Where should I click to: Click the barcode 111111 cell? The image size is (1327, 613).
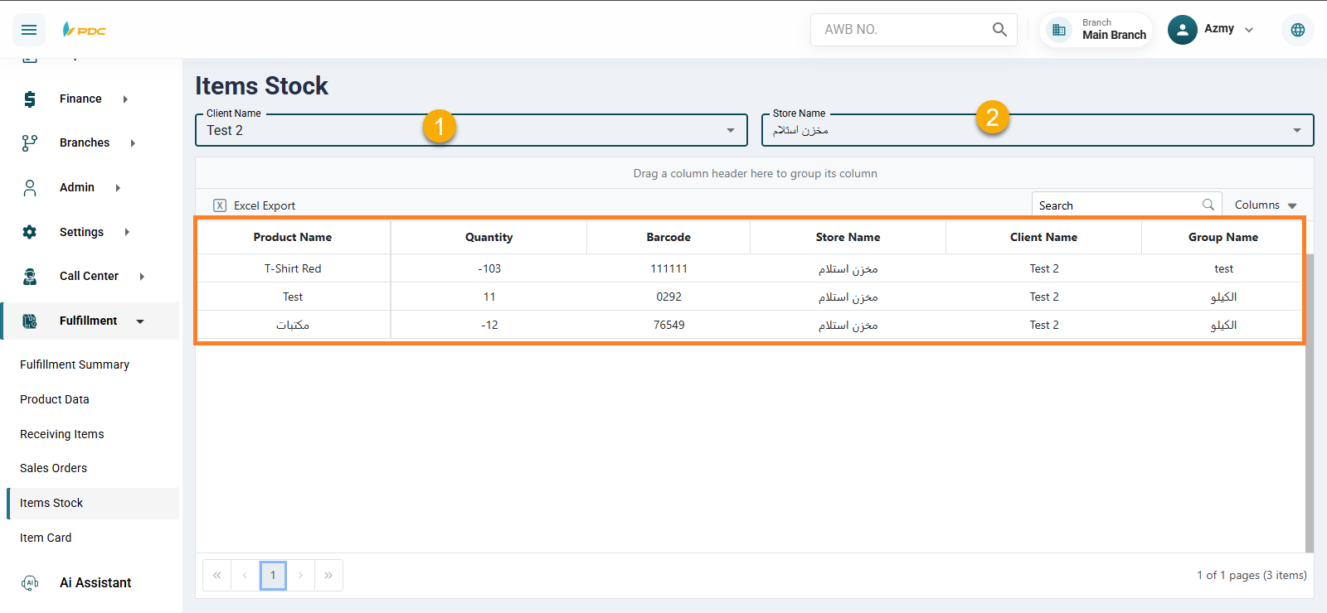(668, 268)
